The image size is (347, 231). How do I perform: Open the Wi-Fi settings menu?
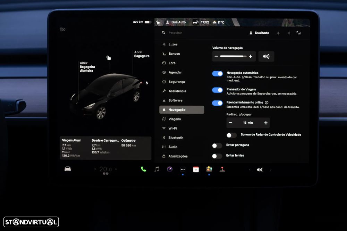pos(182,128)
